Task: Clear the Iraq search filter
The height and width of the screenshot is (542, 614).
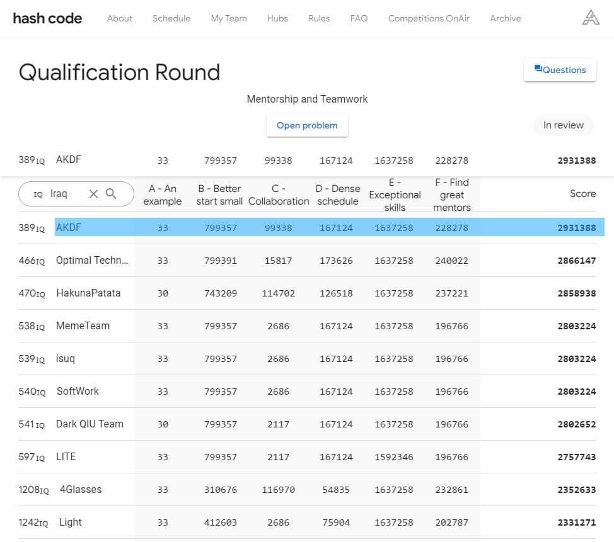Action: [x=93, y=194]
